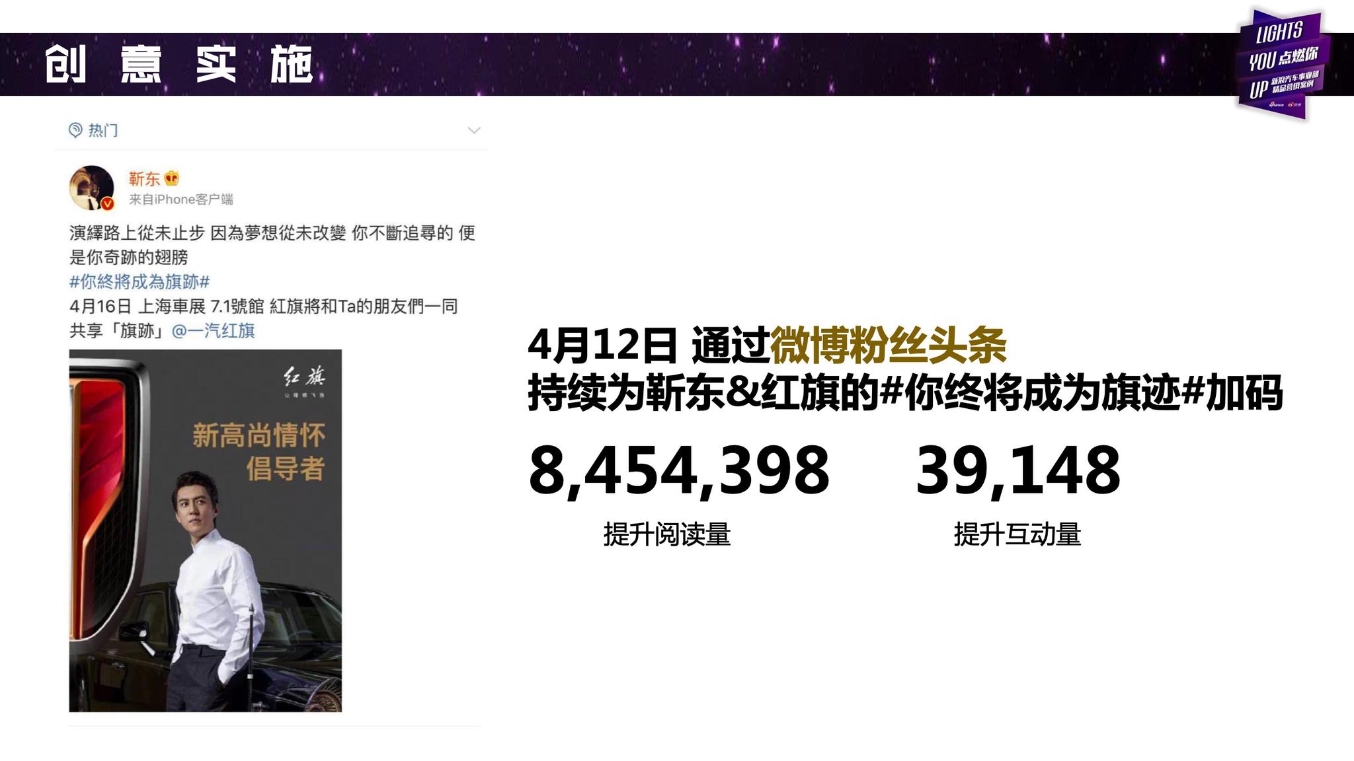This screenshot has height=761, width=1354.
Task: Open the @一汽红旗 mention link
Action: tap(213, 330)
